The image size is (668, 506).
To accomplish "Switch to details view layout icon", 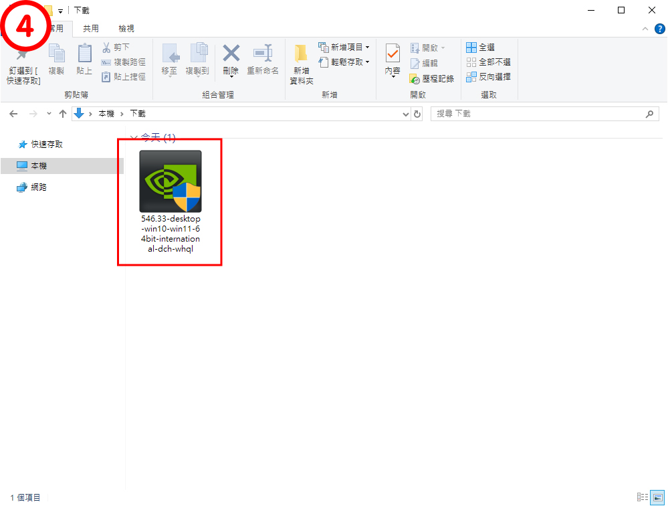I will coord(643,497).
